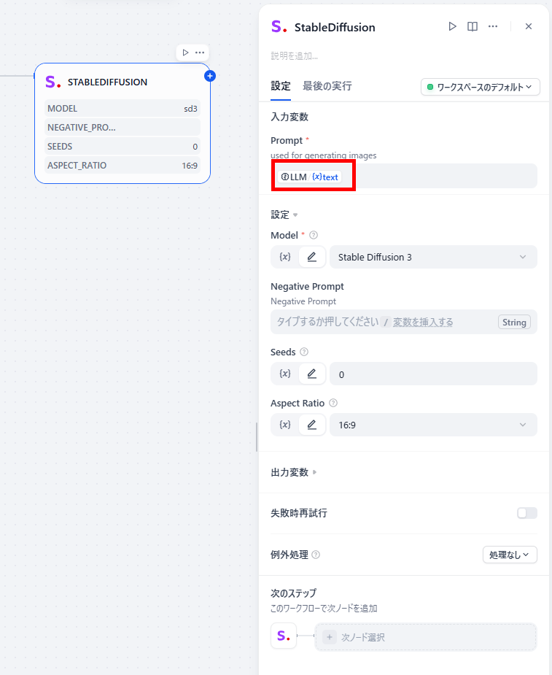Close the StableDiffusion settings panel
This screenshot has height=675, width=552.
(x=529, y=27)
